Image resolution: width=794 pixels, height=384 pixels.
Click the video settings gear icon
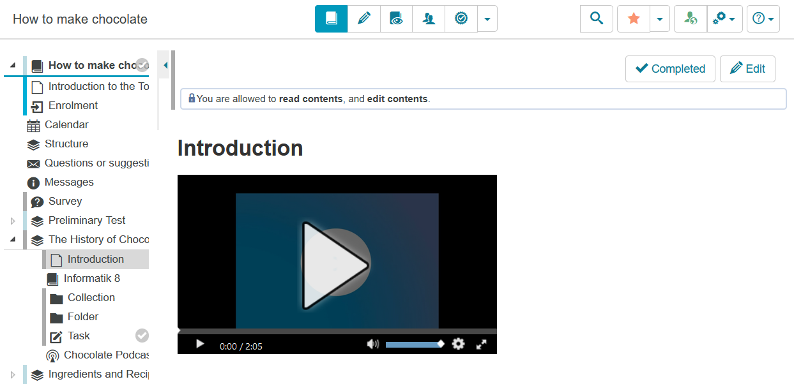click(458, 344)
